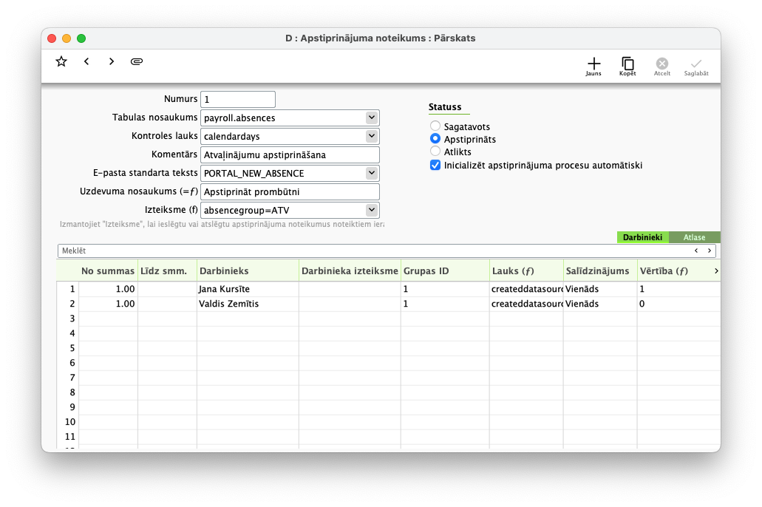Open attachments via paperclip icon
The width and height of the screenshot is (762, 507).
[137, 61]
